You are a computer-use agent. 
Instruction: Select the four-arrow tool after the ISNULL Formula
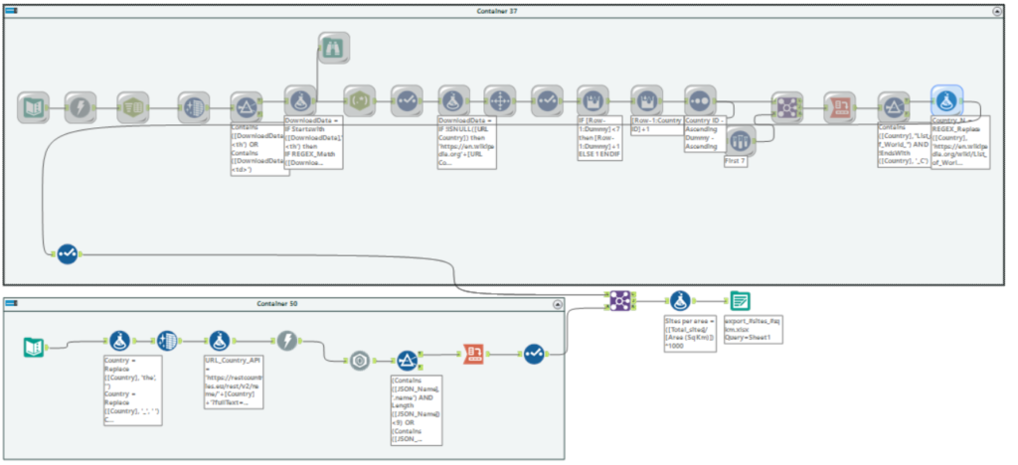click(x=499, y=100)
